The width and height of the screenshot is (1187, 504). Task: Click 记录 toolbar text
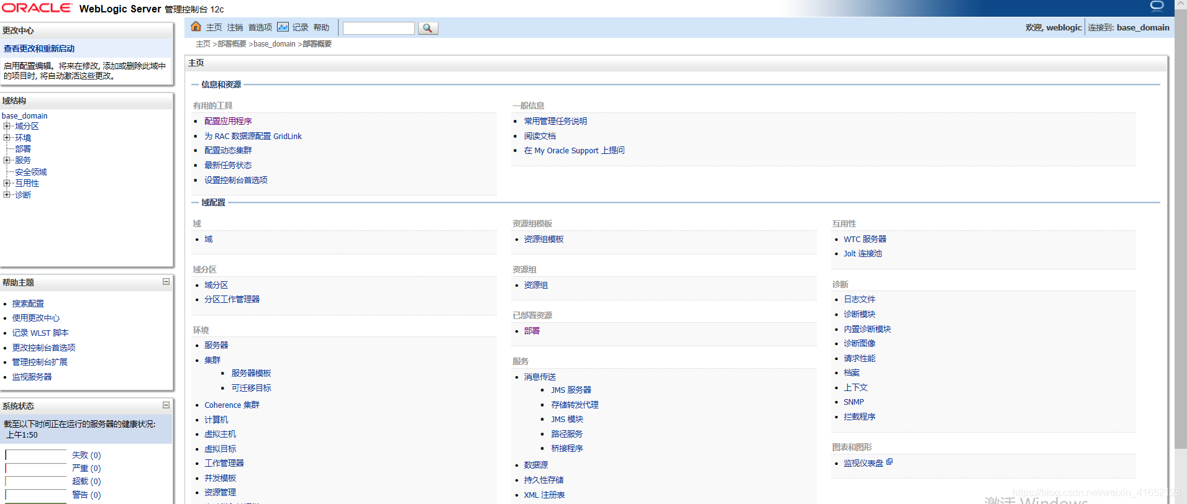tap(301, 27)
